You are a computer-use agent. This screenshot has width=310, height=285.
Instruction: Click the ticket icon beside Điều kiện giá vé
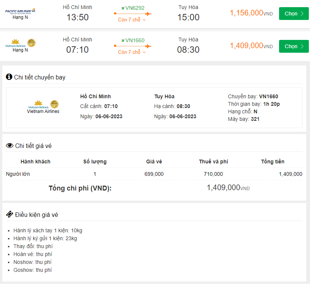coord(9,214)
